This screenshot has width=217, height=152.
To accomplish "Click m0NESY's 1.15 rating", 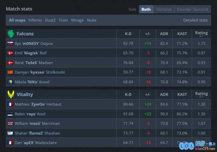I will click(x=201, y=44).
